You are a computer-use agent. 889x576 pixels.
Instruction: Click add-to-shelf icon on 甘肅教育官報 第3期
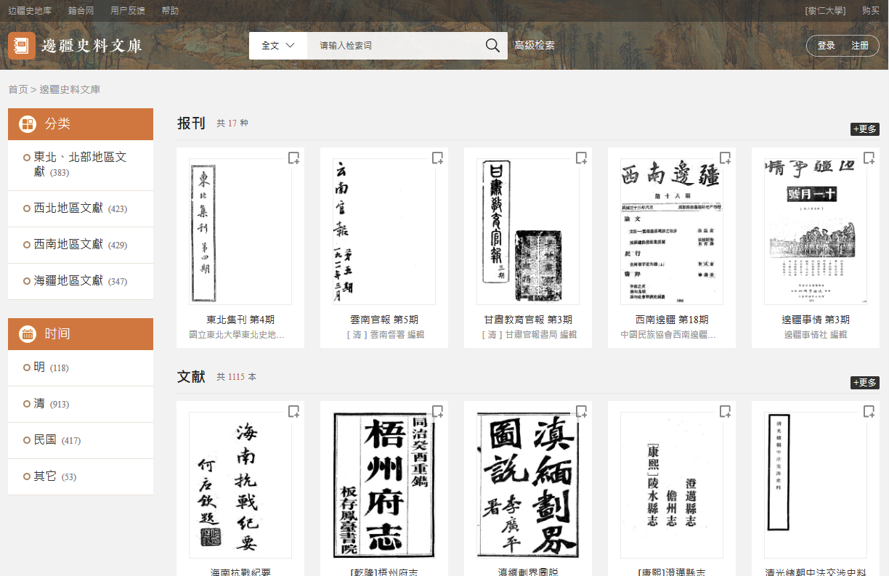click(581, 158)
